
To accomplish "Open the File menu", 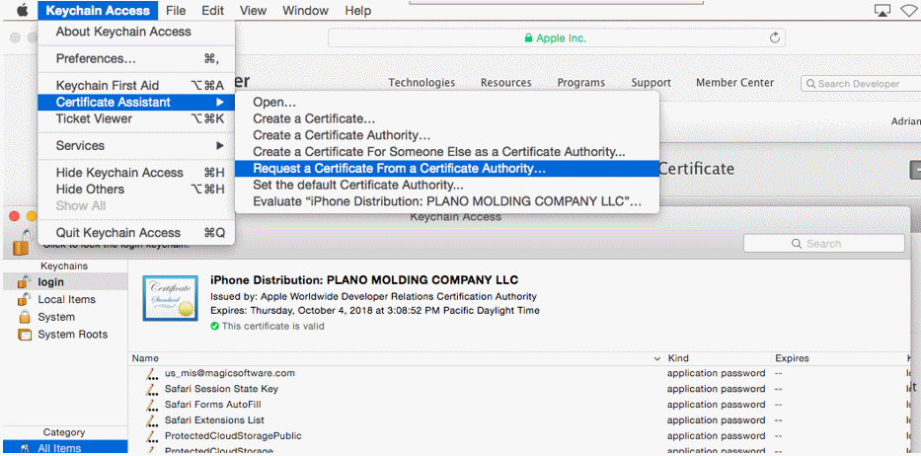I will pos(176,10).
